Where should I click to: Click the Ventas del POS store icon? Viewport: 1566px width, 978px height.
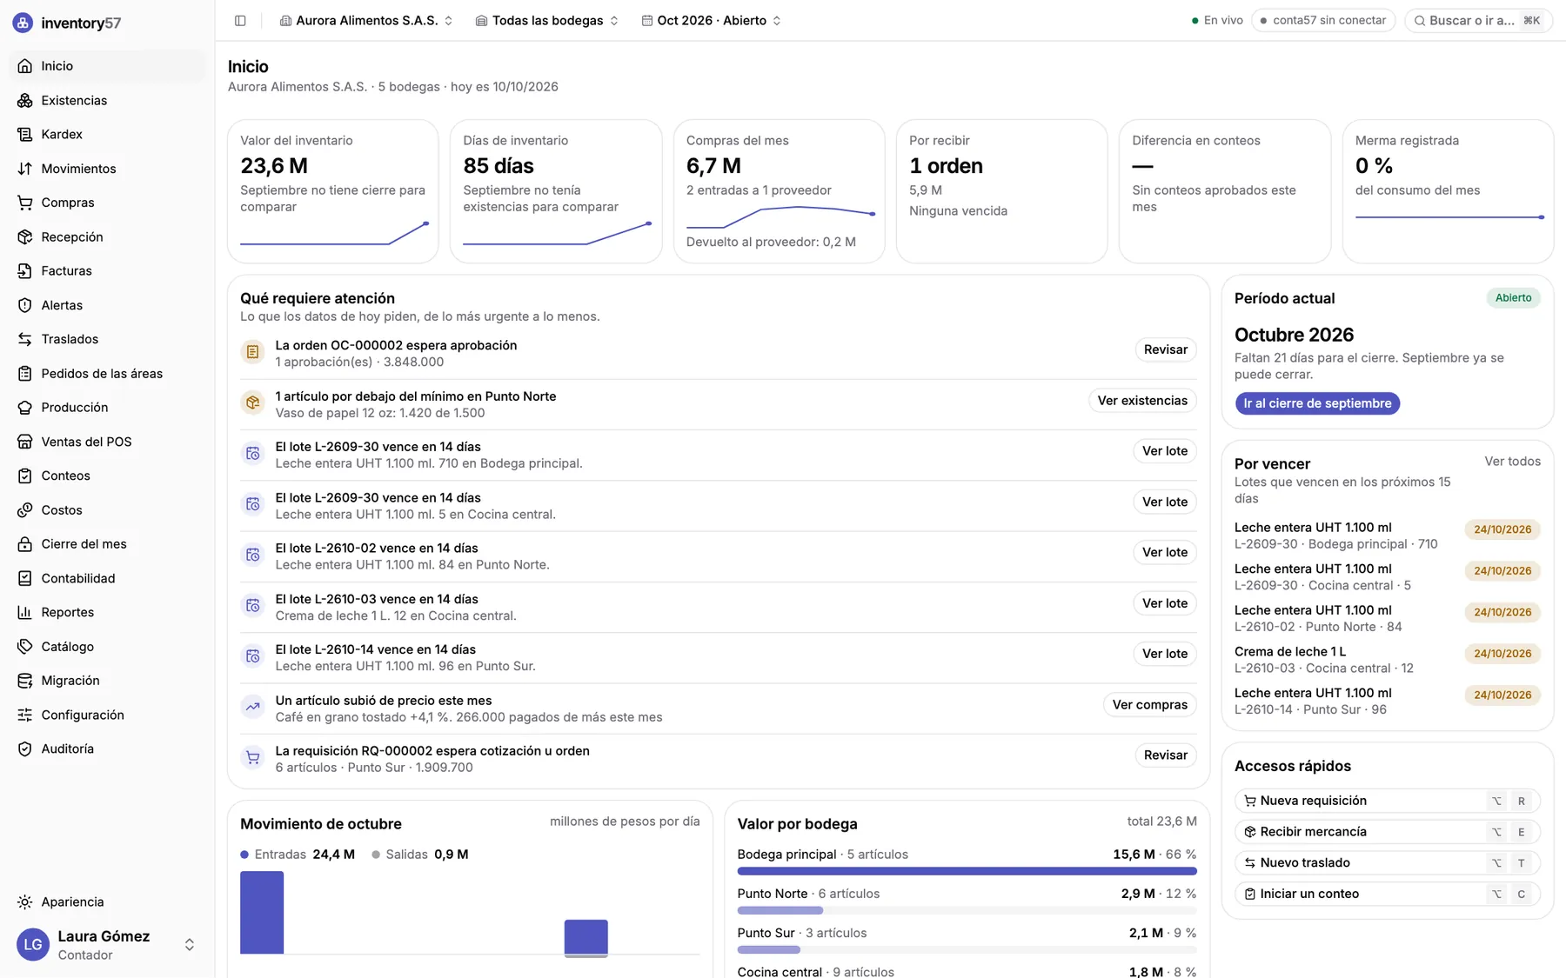click(25, 442)
